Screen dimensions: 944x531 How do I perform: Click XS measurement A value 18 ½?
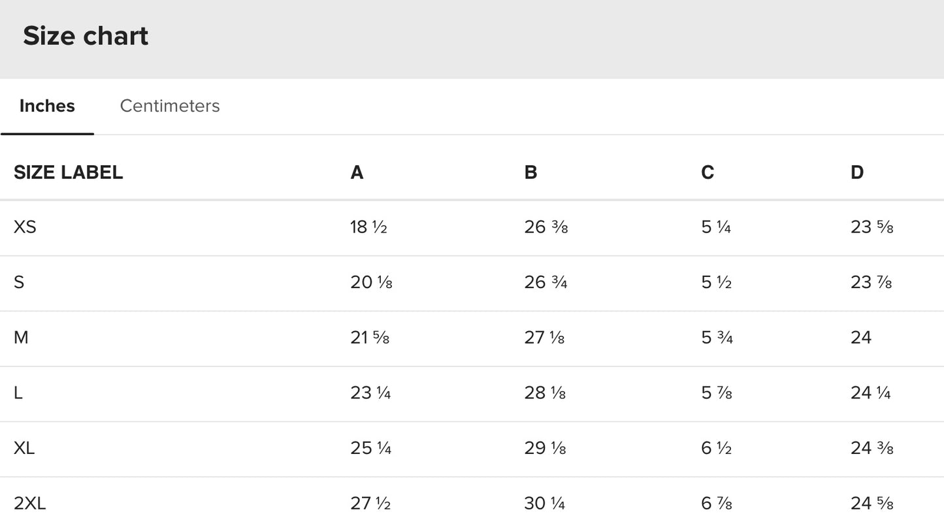[368, 227]
